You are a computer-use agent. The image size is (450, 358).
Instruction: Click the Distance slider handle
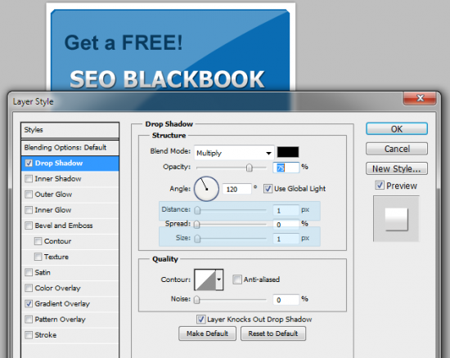(197, 210)
